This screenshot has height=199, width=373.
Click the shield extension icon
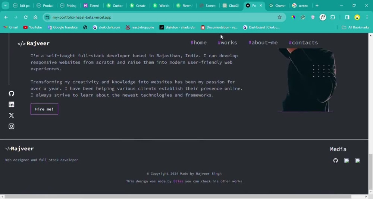pos(313,17)
